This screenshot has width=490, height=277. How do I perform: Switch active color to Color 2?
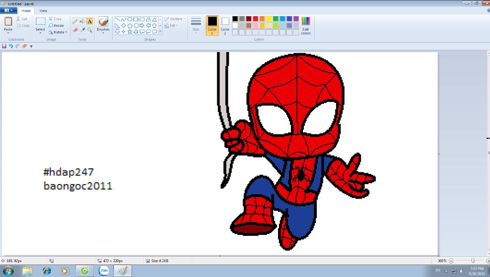coord(225,25)
